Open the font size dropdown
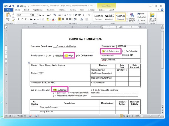 [37, 15]
